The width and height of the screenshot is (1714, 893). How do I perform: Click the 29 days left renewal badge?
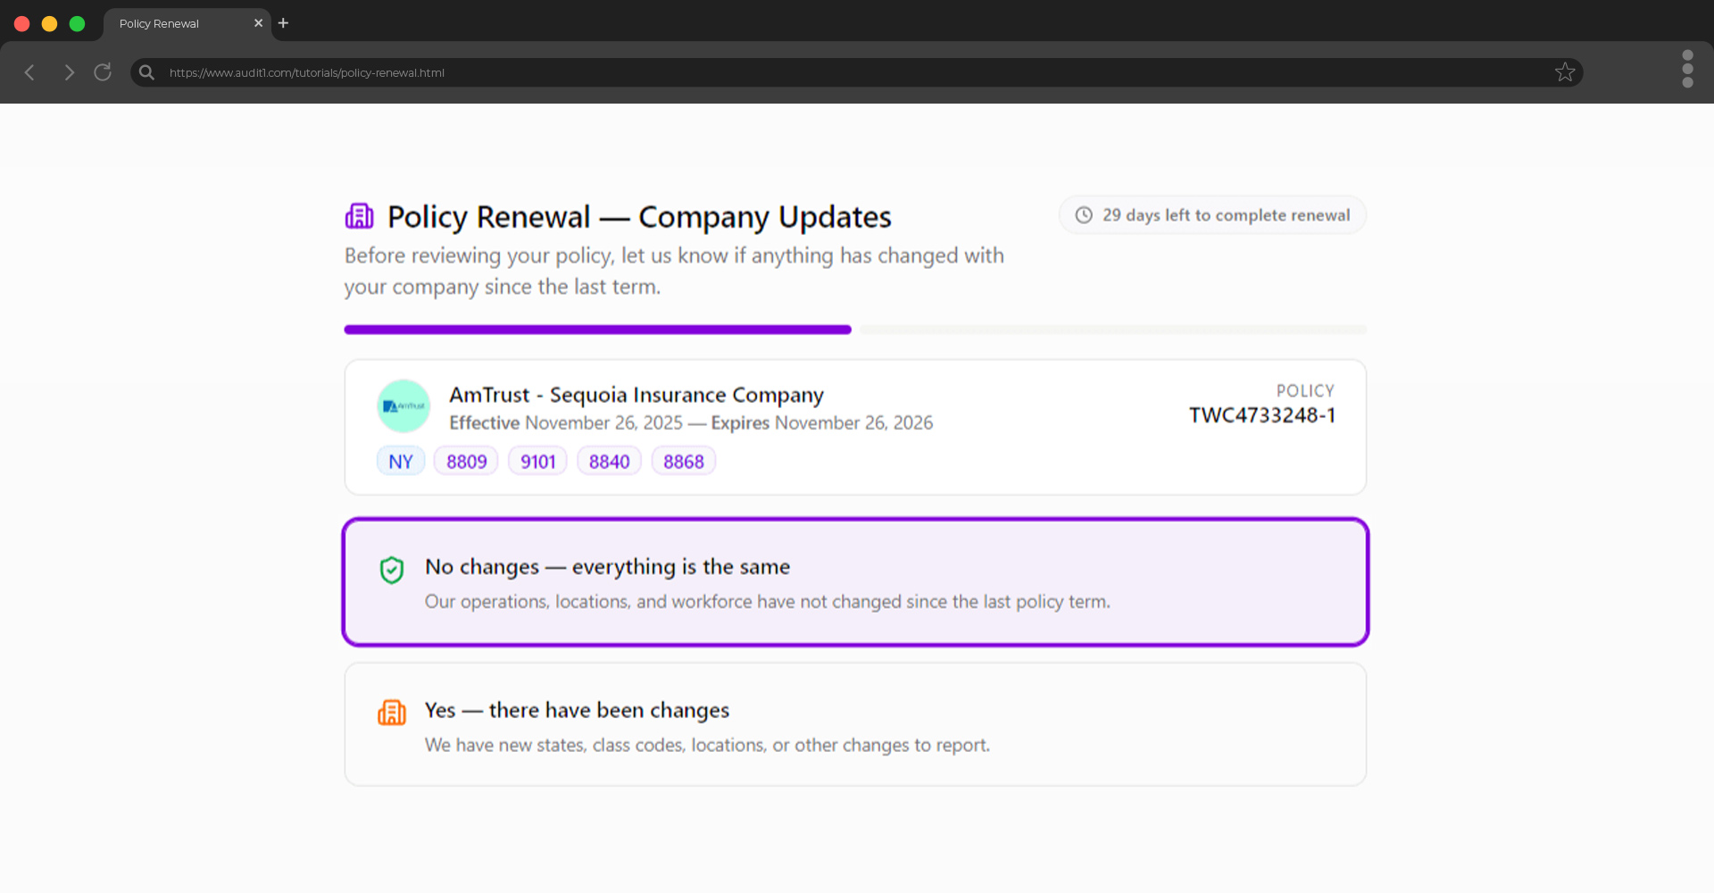[1211, 214]
